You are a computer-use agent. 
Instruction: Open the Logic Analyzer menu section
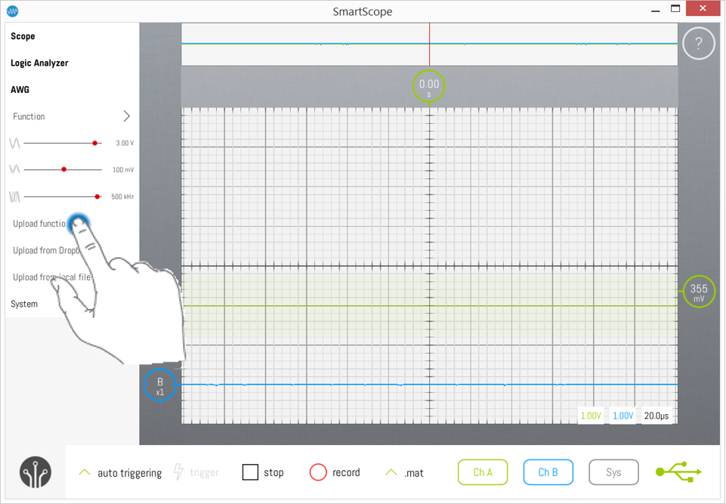(39, 63)
